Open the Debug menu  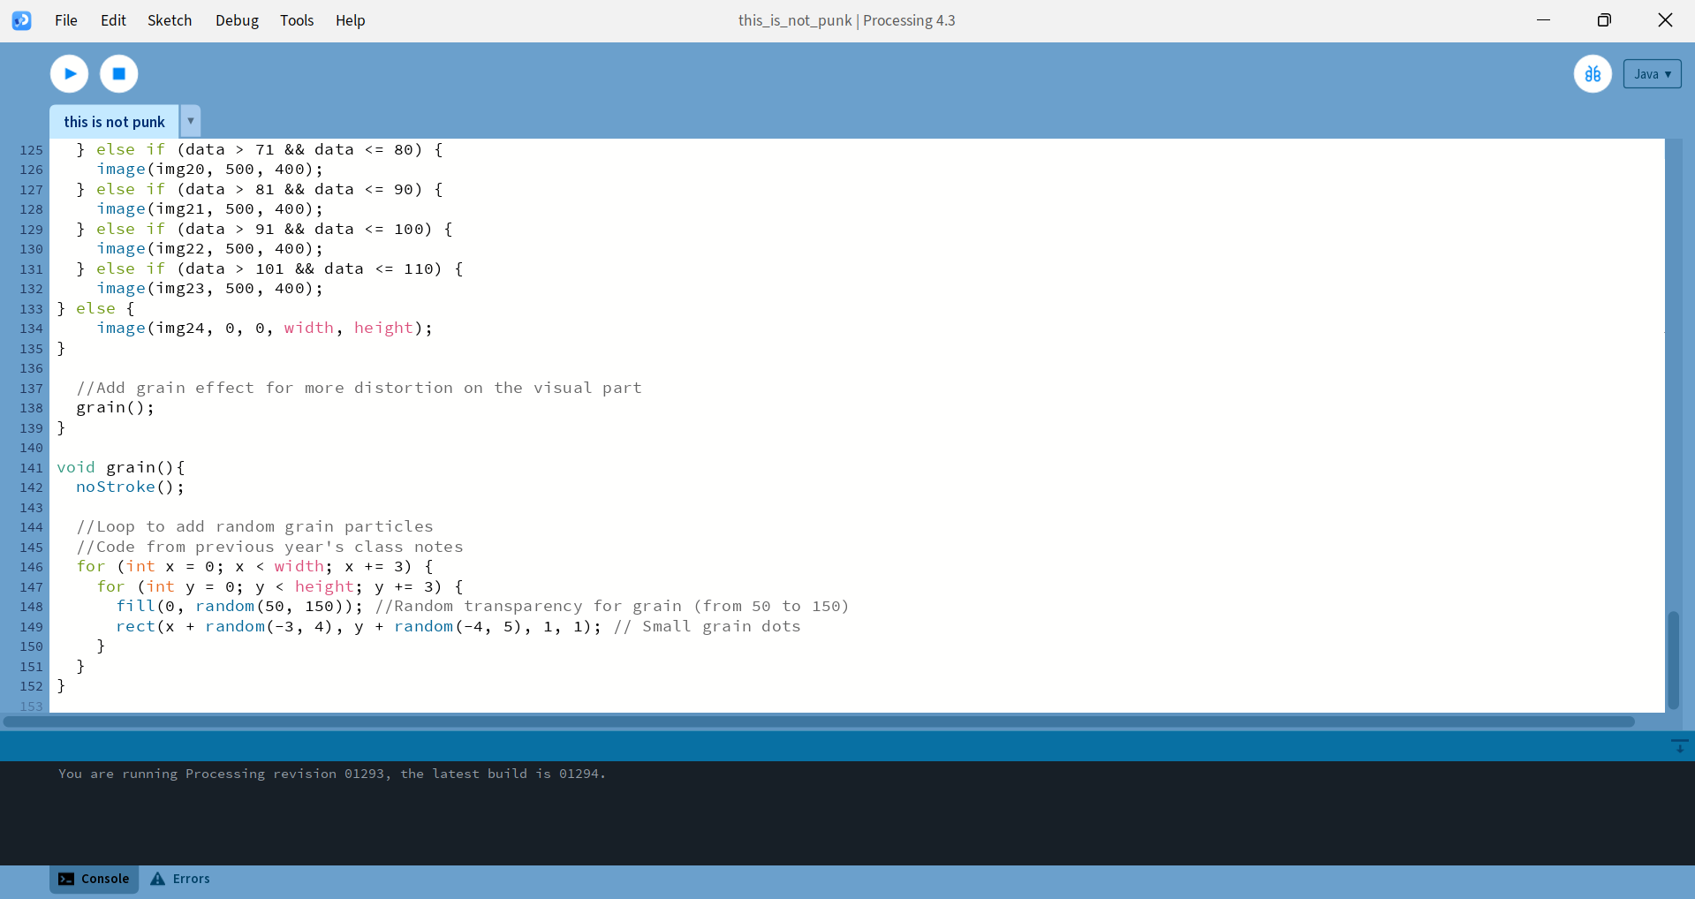[237, 20]
